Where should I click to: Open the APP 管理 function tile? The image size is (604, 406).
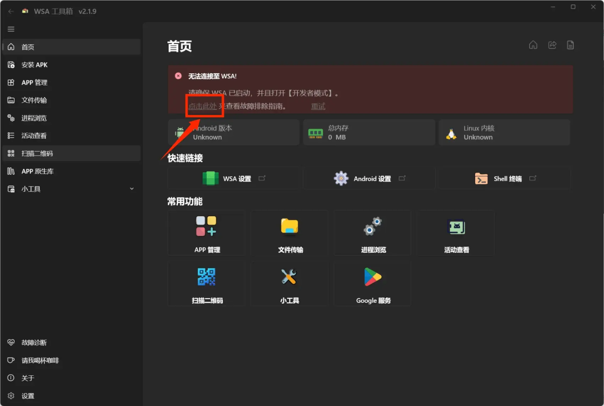point(207,233)
